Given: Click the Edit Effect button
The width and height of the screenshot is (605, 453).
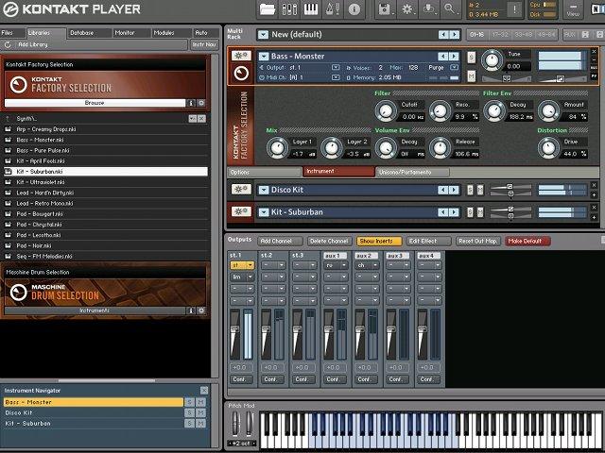Looking at the screenshot, I should [428, 242].
